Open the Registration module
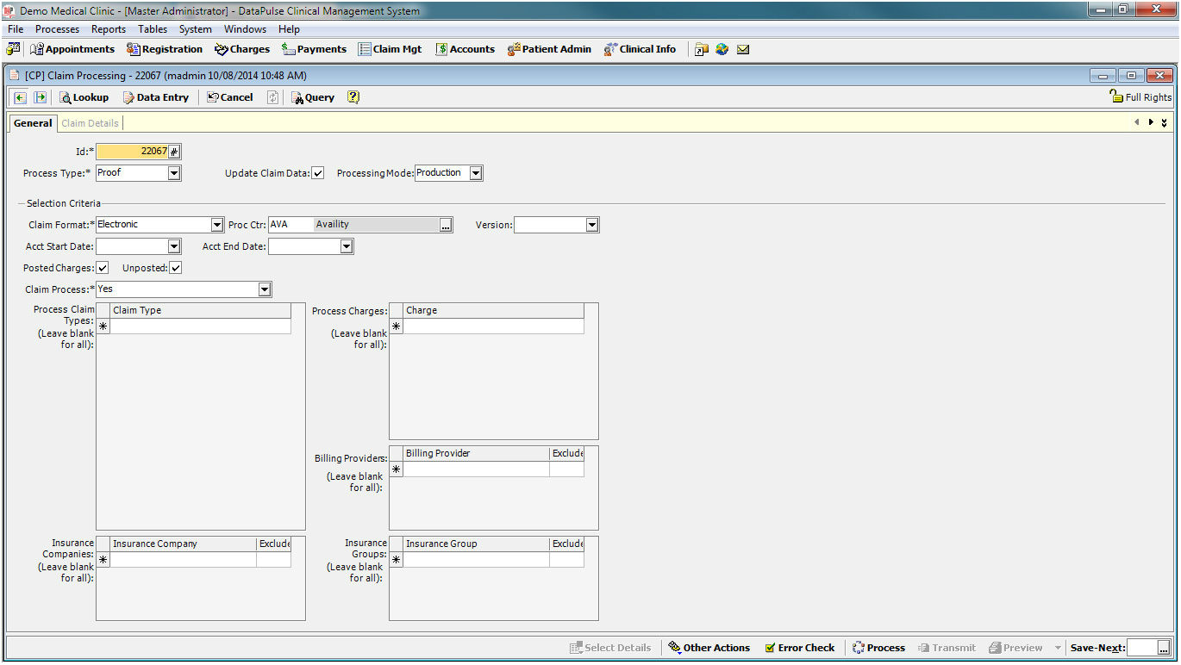The height and width of the screenshot is (665, 1181). coord(165,49)
